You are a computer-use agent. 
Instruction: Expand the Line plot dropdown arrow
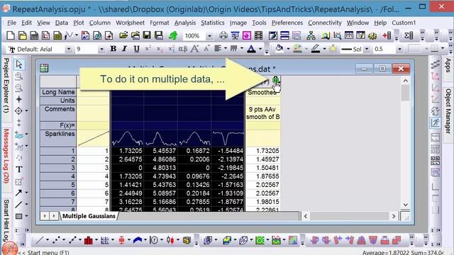[x=48, y=240]
